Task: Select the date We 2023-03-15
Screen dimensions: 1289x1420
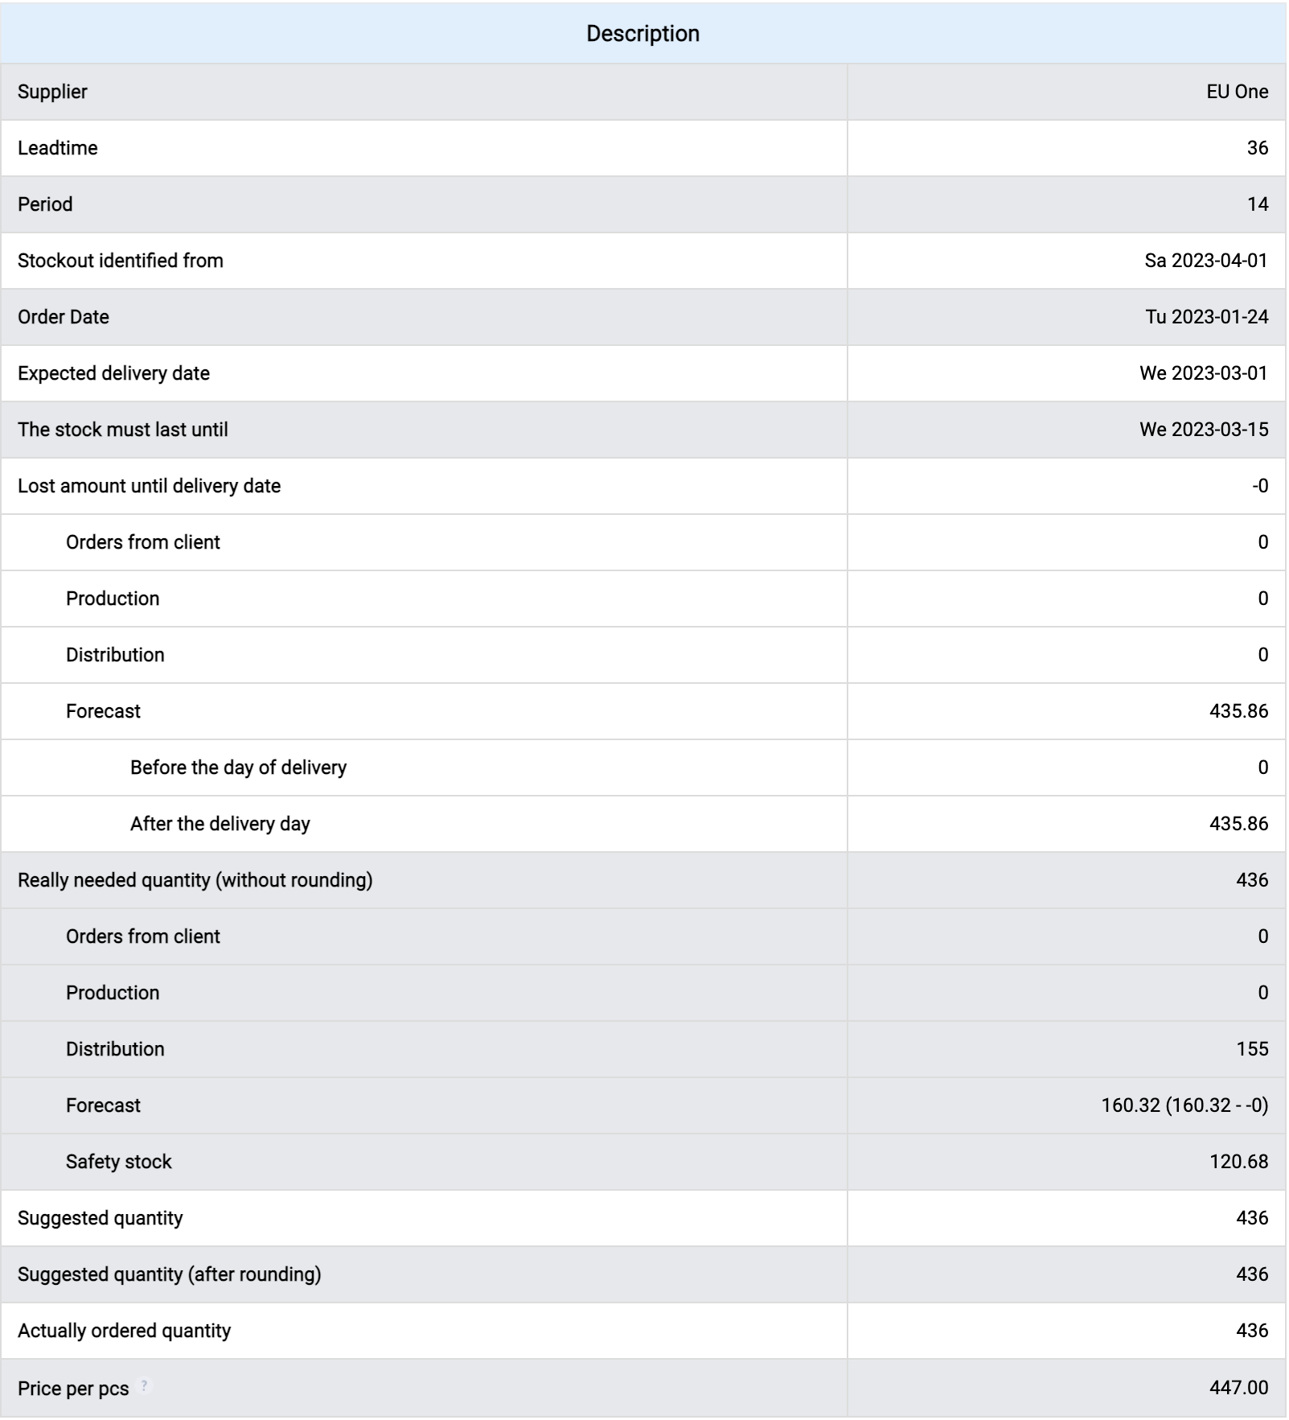Action: (1203, 430)
